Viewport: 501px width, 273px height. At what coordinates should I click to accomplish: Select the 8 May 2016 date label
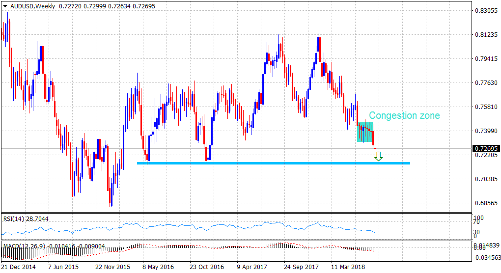[159, 267]
